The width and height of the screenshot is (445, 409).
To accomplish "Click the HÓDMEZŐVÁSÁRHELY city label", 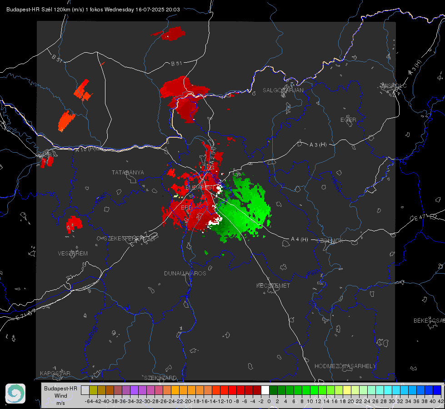I will coord(345,366).
